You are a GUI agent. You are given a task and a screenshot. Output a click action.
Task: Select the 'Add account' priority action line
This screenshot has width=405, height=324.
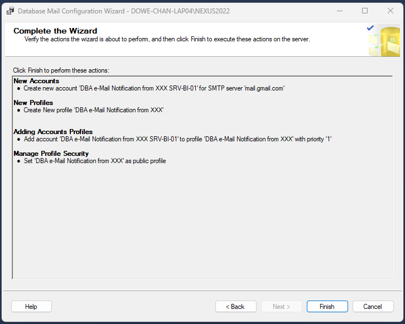pyautogui.click(x=177, y=139)
